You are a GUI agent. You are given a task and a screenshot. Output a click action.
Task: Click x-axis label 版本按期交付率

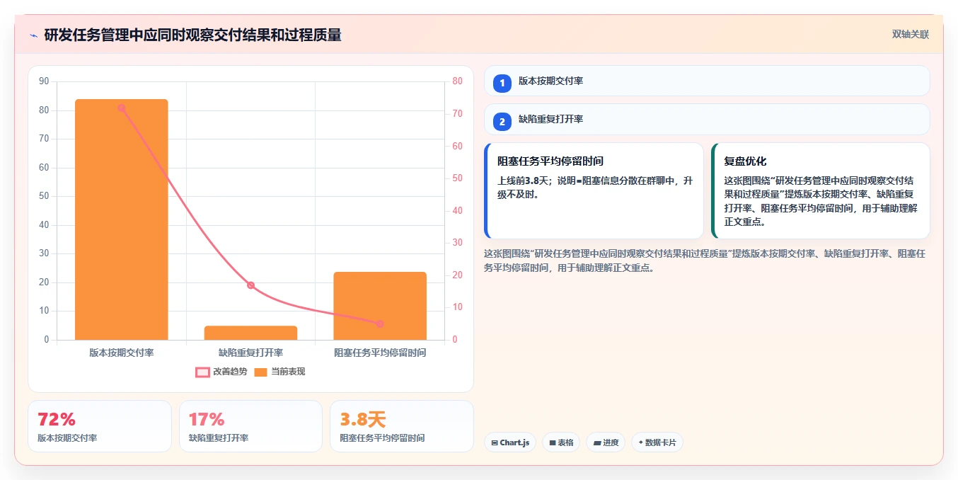[x=122, y=353]
